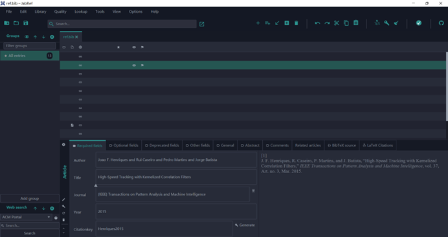Screen dimensions: 448x237
Task: Add a new article with plus icon
Action: [258, 23]
